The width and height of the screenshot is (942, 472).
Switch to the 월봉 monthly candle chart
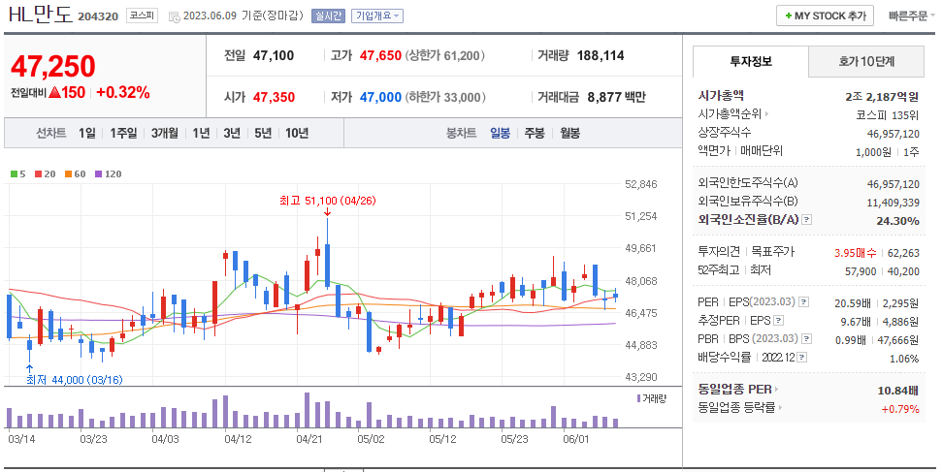click(570, 134)
